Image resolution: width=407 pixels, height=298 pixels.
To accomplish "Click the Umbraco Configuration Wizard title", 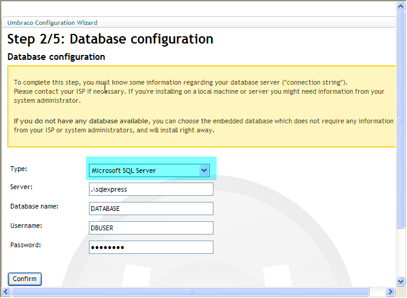I will coord(53,22).
